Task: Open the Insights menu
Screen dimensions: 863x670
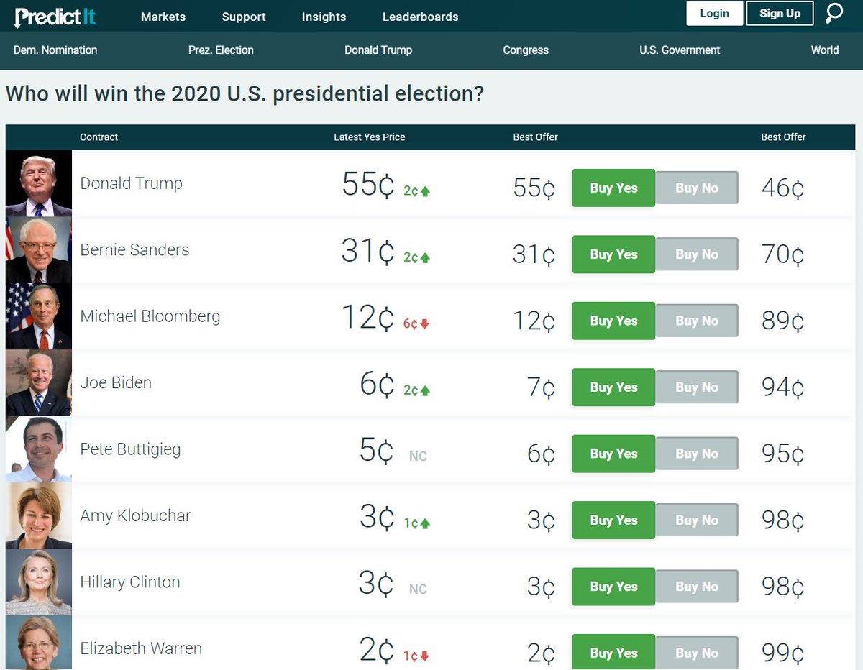Action: click(x=324, y=17)
